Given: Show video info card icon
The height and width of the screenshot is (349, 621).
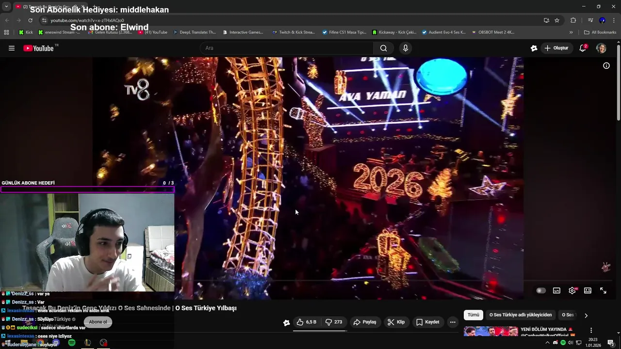Looking at the screenshot, I should tap(606, 65).
